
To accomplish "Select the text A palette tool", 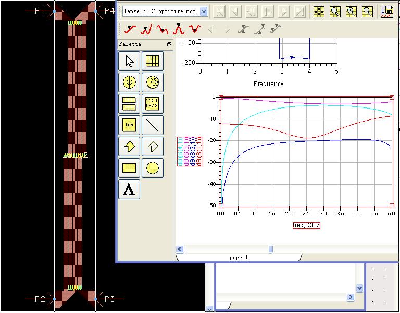I will pyautogui.click(x=129, y=189).
